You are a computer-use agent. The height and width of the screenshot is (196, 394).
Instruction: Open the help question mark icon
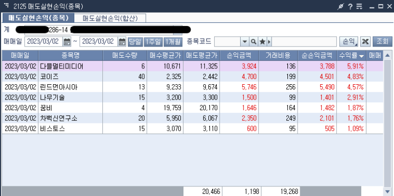coord(350,6)
